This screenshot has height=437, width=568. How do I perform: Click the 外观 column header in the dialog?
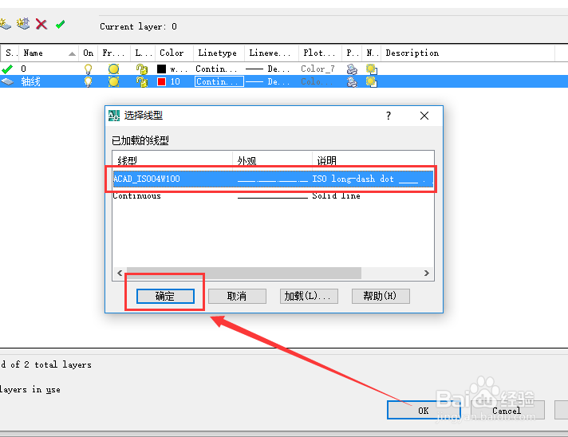click(x=272, y=160)
